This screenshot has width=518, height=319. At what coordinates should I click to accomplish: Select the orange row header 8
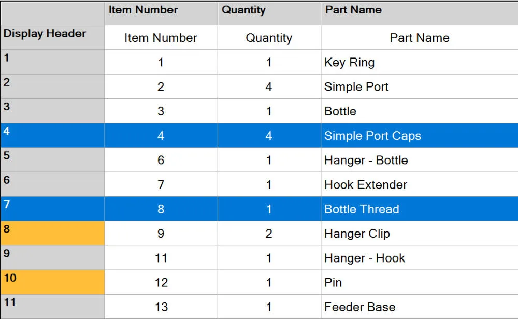(x=52, y=233)
